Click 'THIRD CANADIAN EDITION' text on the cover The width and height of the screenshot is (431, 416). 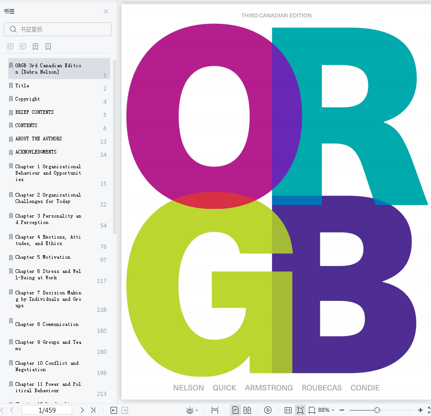pos(276,16)
